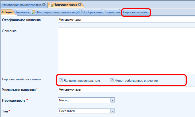
Task: Open the Периодичность dropdown arrow
Action: point(112,101)
